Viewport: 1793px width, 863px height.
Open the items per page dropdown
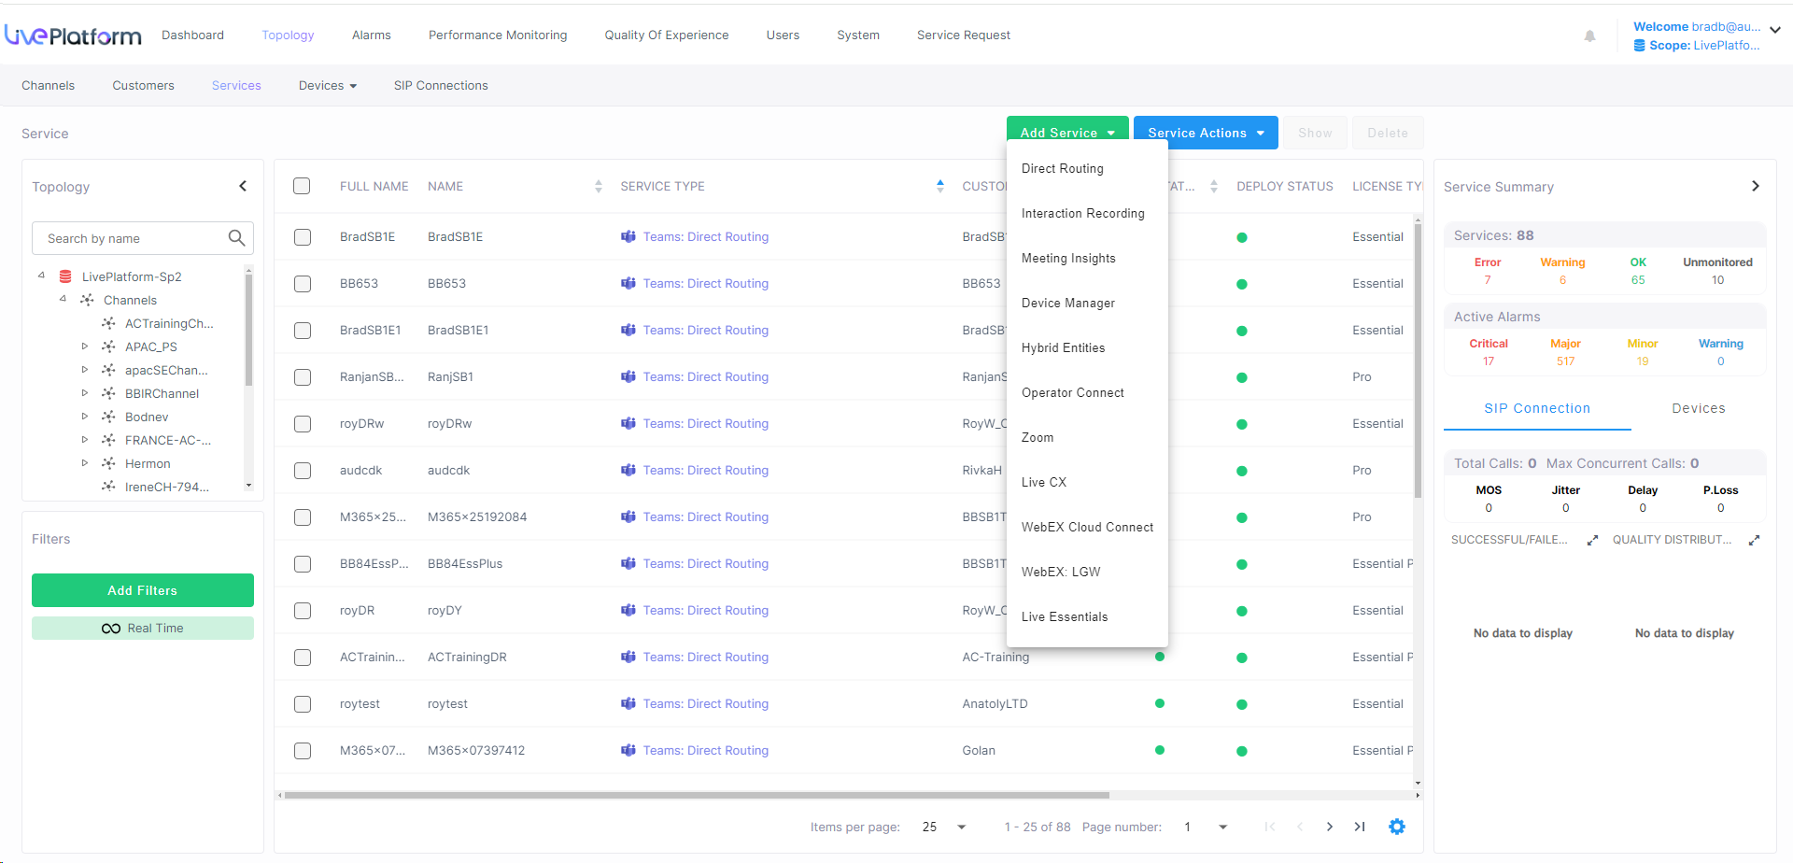tap(962, 827)
